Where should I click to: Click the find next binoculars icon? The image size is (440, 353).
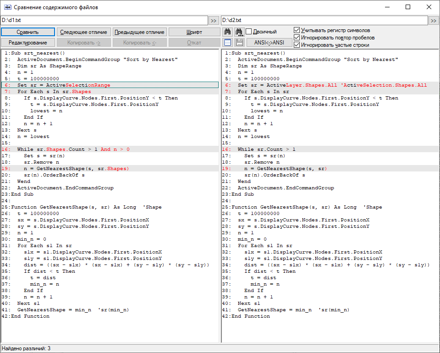[239, 32]
